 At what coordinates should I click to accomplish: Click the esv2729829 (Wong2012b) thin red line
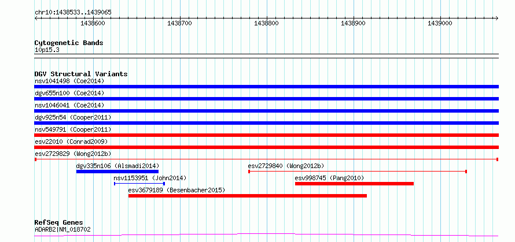tap(266, 159)
